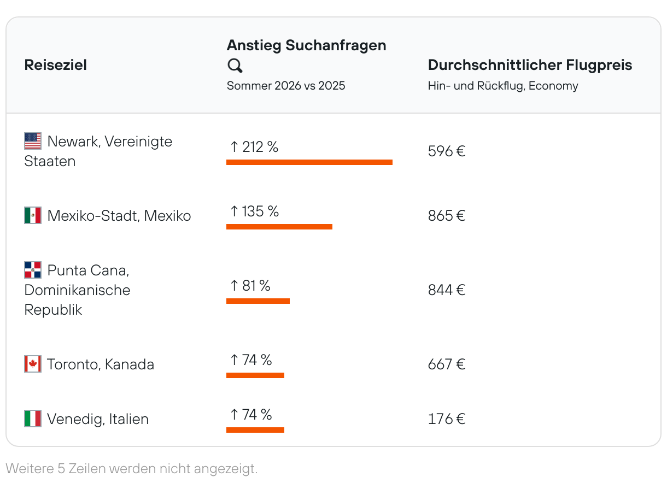
Task: Click the Reiseziel column header
Action: pyautogui.click(x=56, y=66)
